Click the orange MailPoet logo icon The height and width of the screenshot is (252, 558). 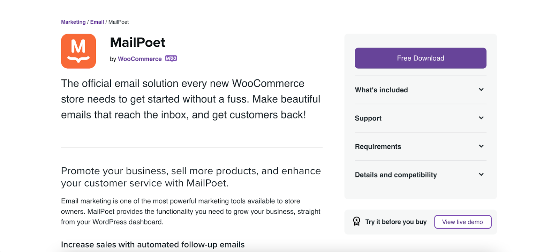tap(78, 51)
